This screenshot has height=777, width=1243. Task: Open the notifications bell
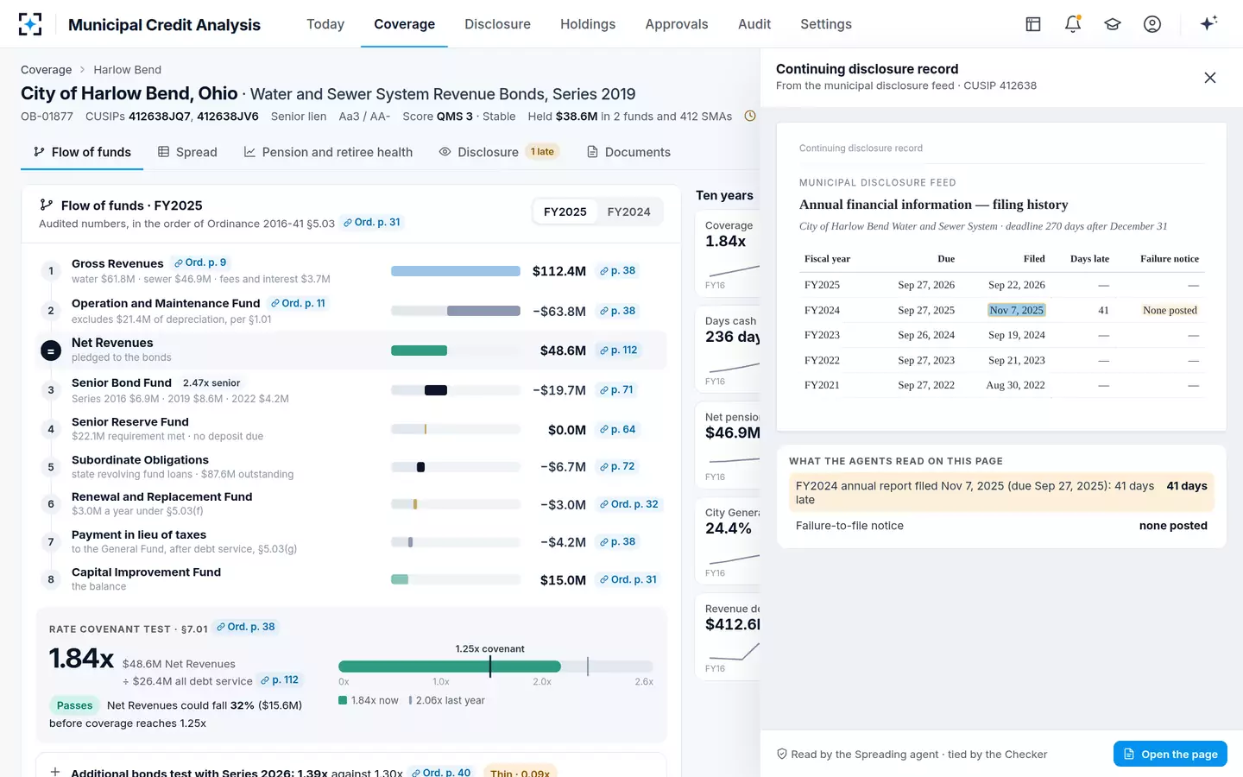point(1073,24)
